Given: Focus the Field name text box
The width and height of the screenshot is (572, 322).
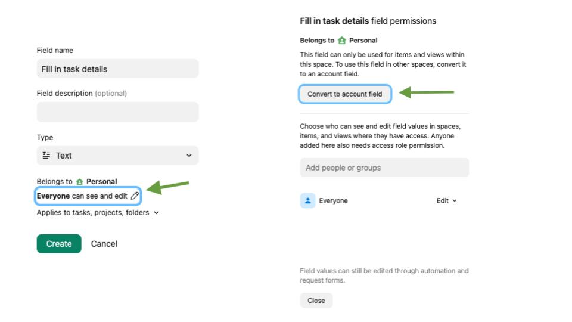Looking at the screenshot, I should point(117,69).
